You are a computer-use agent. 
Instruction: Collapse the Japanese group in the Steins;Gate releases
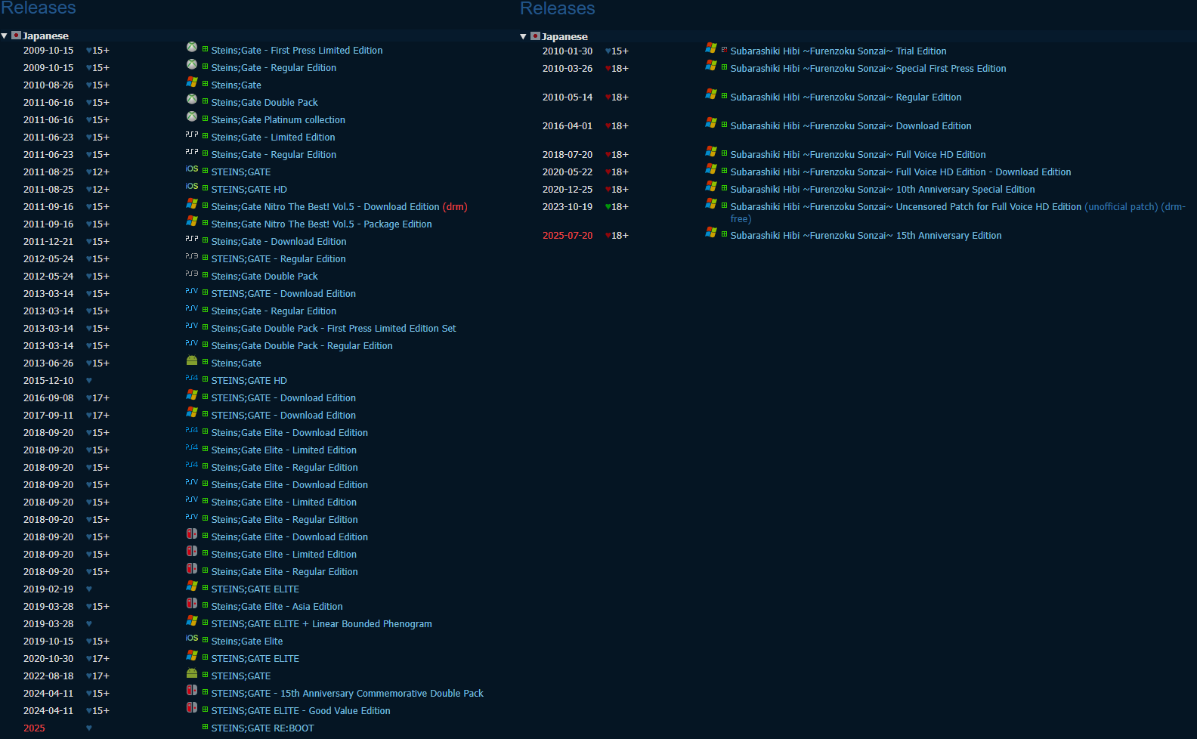point(5,36)
